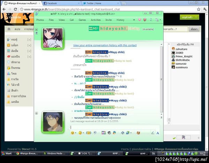The height and width of the screenshot is (163, 209).
Task: Click the Chrome back arrow
Action: click(4, 9)
